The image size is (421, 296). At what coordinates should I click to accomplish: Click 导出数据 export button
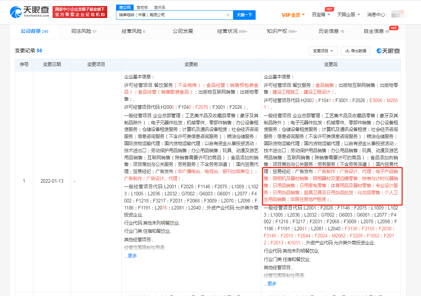(355, 51)
